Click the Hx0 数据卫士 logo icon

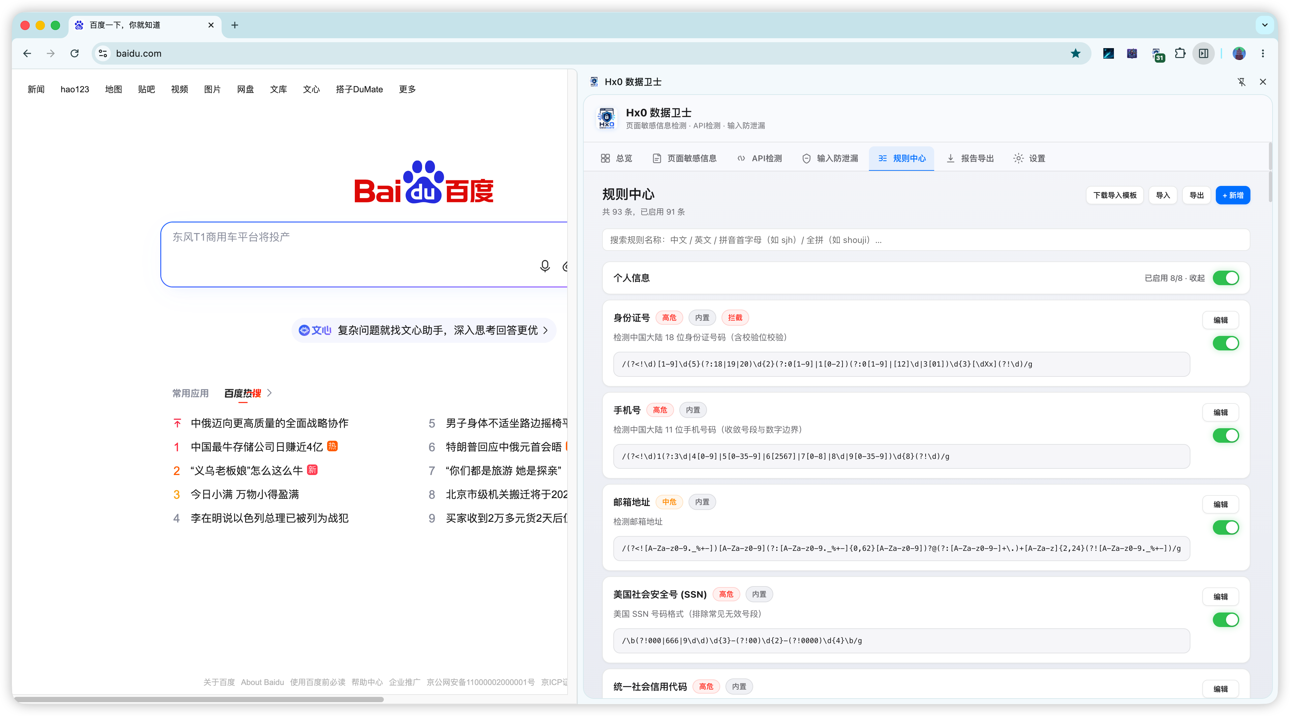(606, 118)
